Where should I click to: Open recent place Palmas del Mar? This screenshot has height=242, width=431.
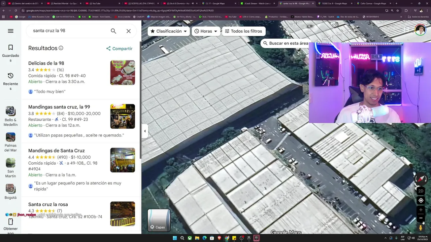point(10,142)
